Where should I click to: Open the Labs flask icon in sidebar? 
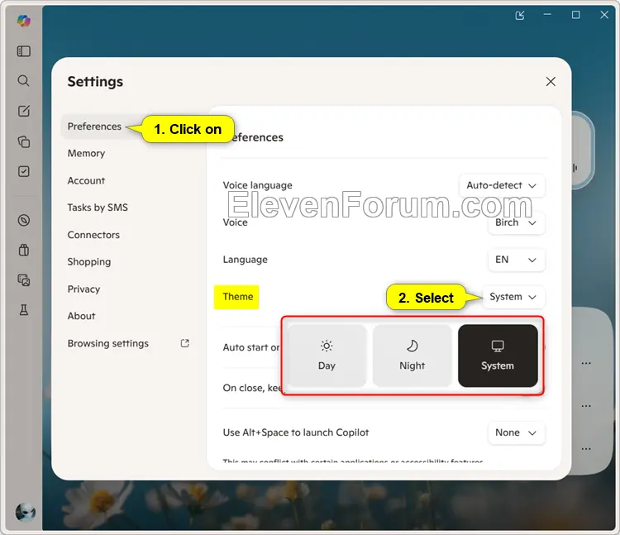[24, 309]
